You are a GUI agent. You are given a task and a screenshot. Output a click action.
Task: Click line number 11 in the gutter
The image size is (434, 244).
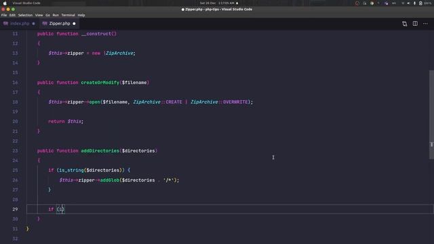[15, 34]
